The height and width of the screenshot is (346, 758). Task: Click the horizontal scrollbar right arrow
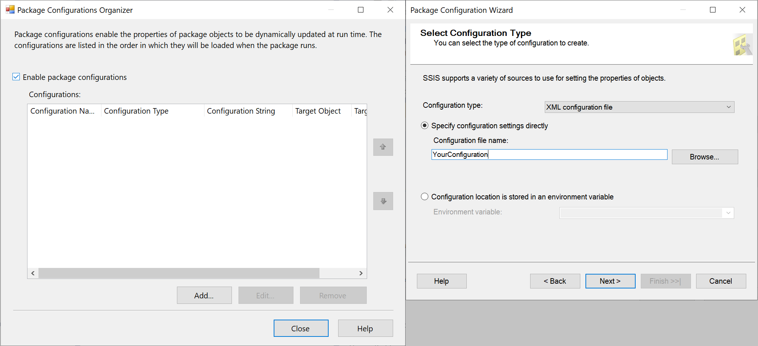pyautogui.click(x=360, y=273)
